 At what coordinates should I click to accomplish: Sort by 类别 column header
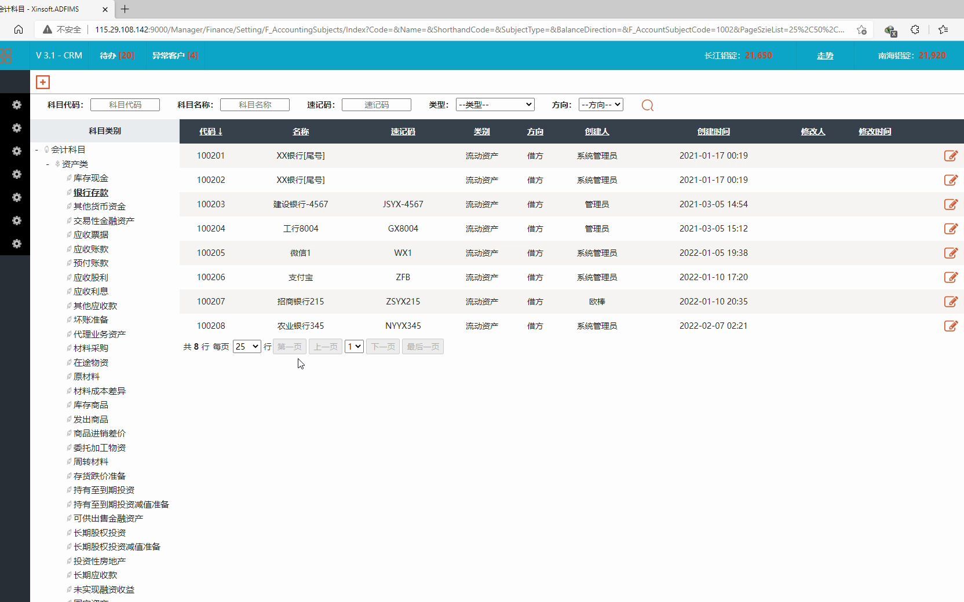click(482, 131)
